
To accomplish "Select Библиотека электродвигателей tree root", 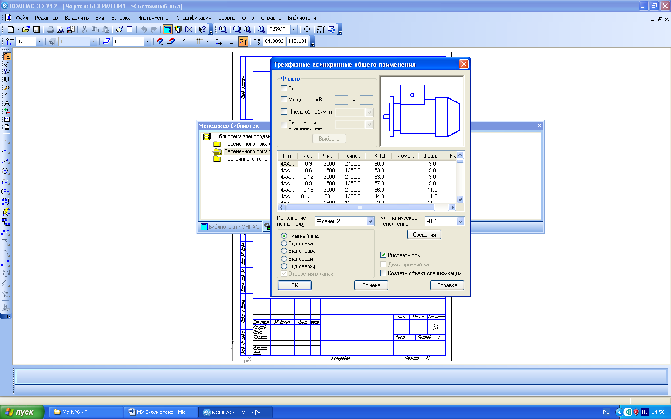I will coord(241,136).
